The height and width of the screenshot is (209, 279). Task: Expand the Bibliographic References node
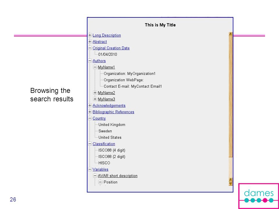click(x=90, y=112)
